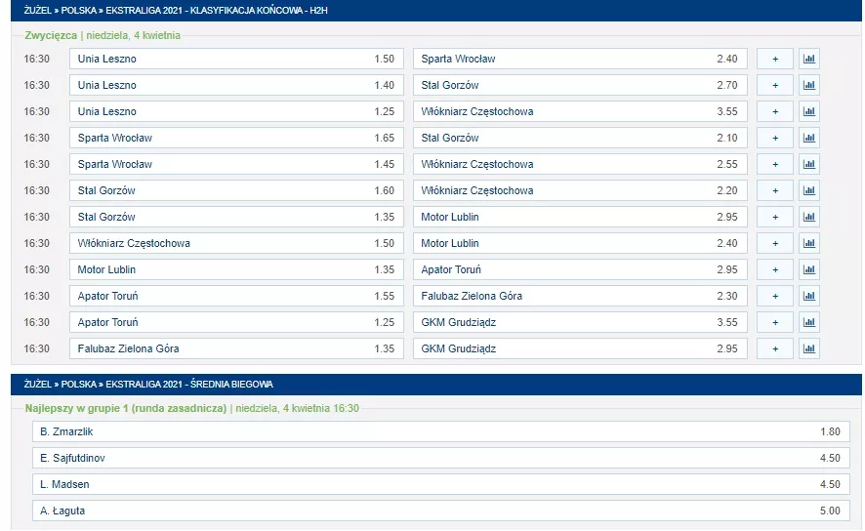Bet on Unia Leszno at 1.25
The height and width of the screenshot is (531, 865).
click(236, 111)
